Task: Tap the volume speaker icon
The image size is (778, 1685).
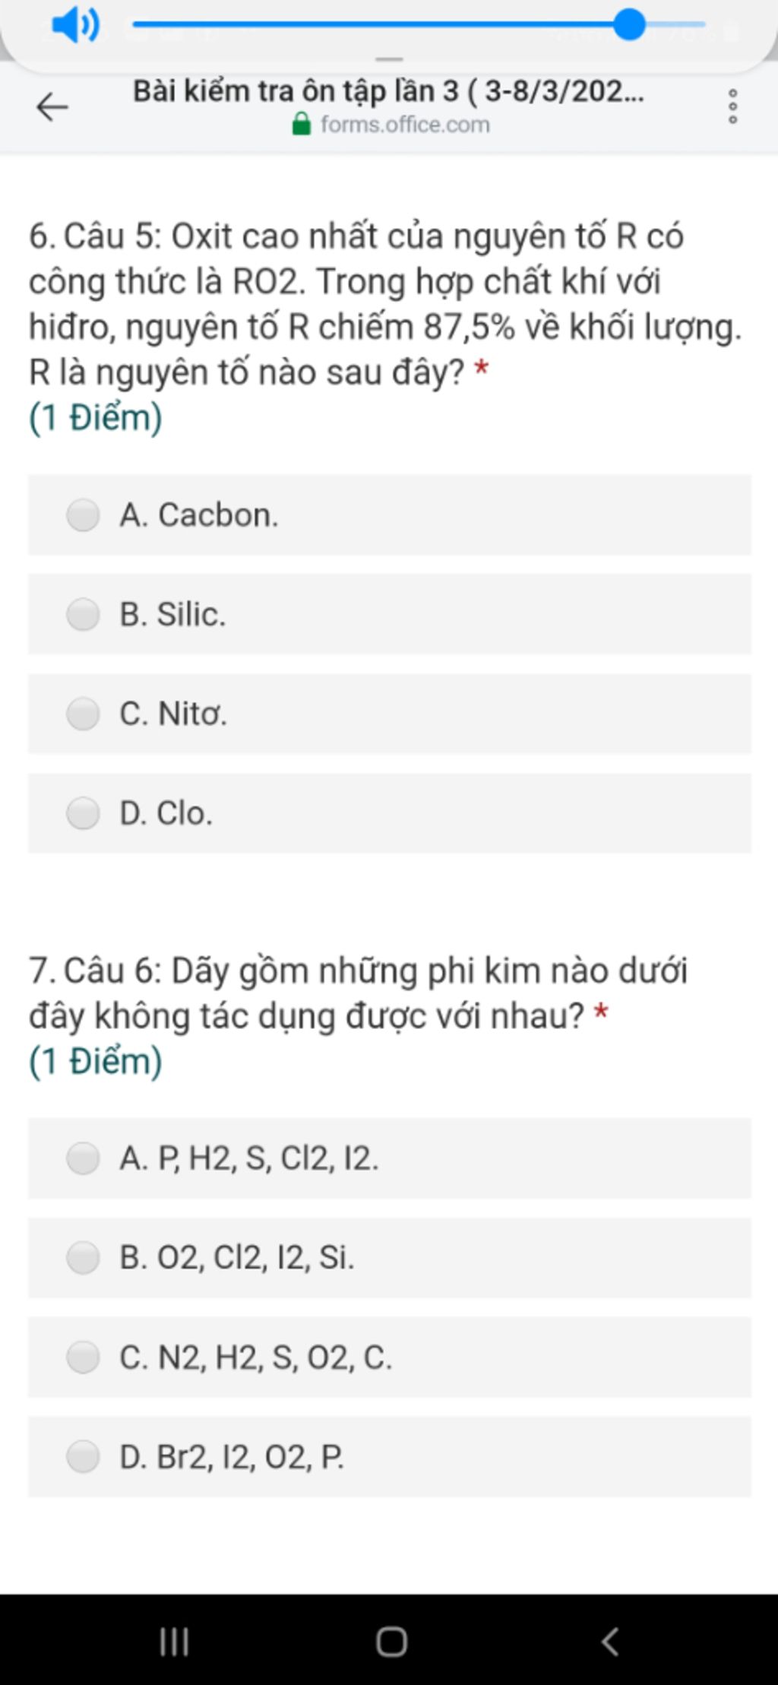Action: 74,25
